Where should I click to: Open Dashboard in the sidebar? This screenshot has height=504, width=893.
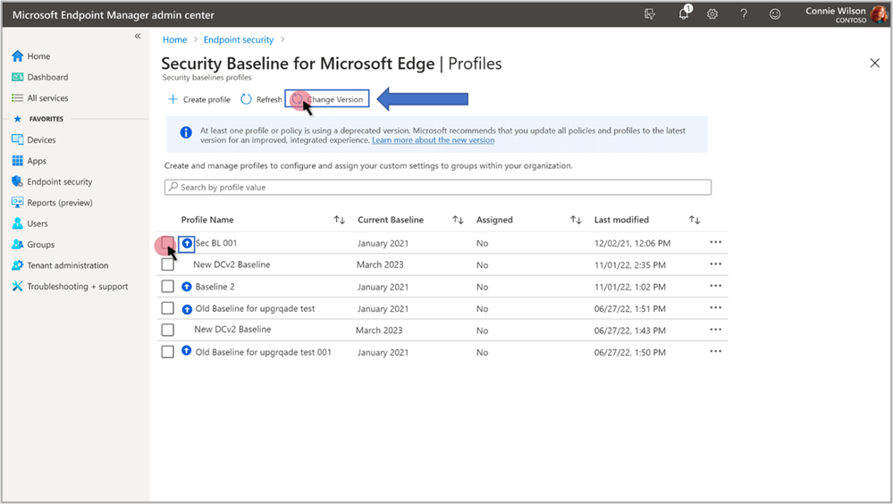click(x=40, y=77)
